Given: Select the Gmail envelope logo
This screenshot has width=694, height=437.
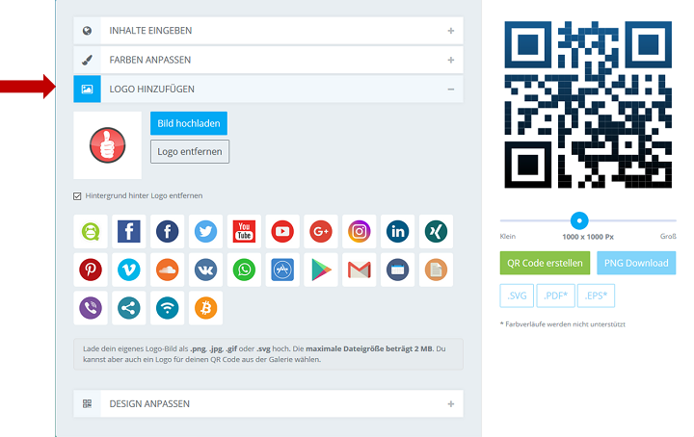Looking at the screenshot, I should tap(360, 270).
